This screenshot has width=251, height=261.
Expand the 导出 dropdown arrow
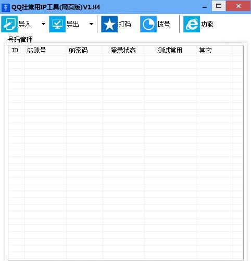(91, 24)
